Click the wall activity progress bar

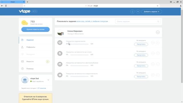(79, 55)
